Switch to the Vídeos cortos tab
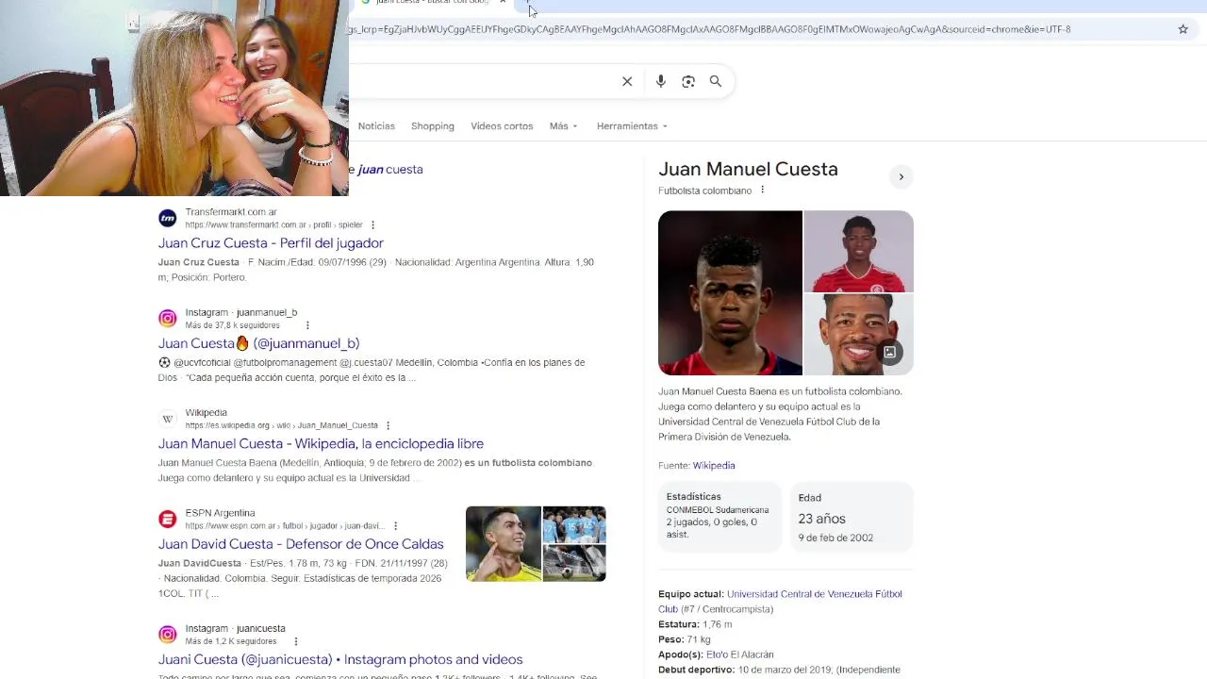Viewport: 1207px width, 679px height. tap(502, 126)
